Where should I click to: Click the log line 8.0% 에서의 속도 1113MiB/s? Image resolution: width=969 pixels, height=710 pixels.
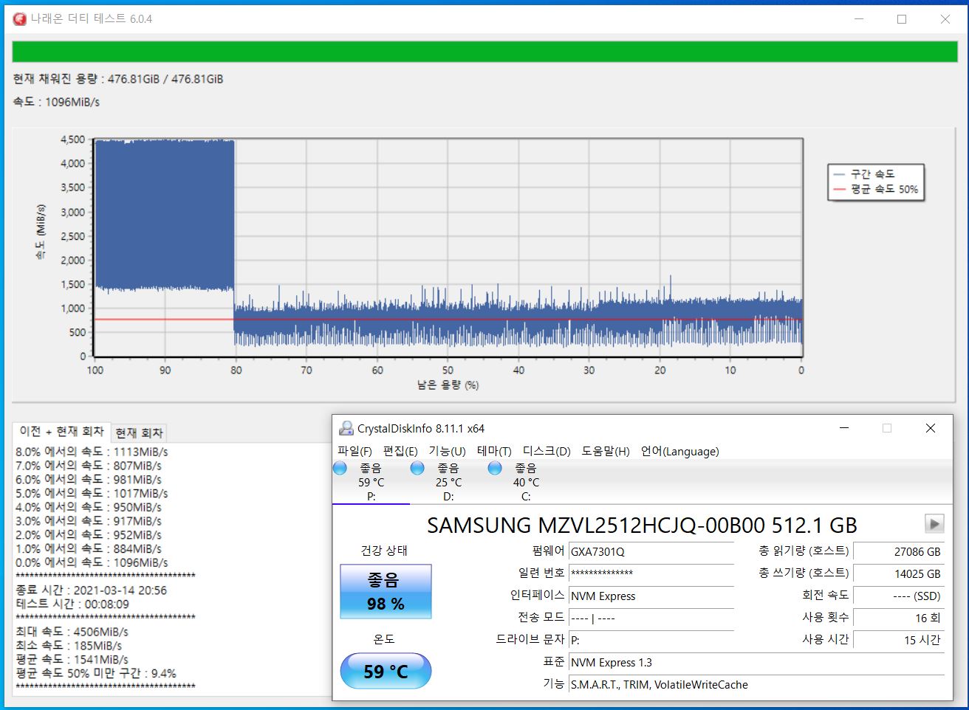pyautogui.click(x=92, y=452)
